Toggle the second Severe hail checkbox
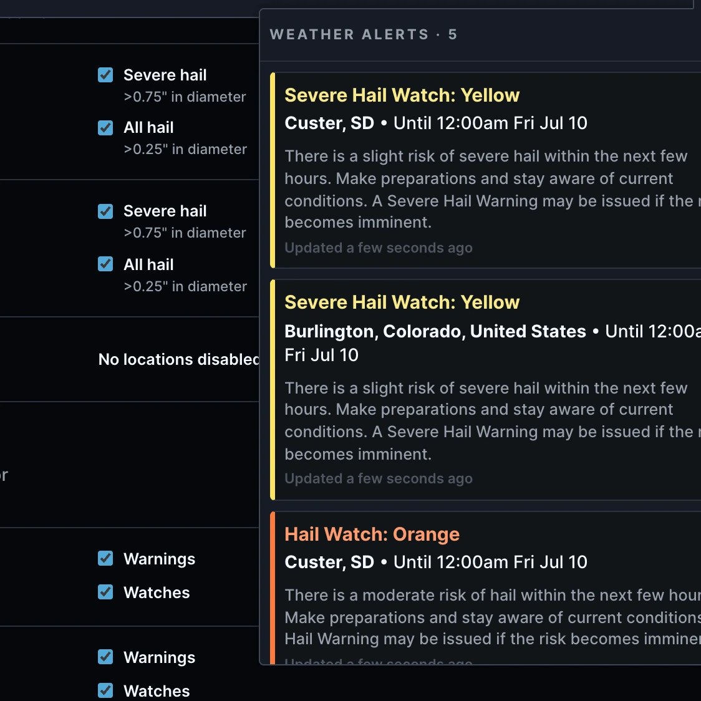701x701 pixels. 105,211
